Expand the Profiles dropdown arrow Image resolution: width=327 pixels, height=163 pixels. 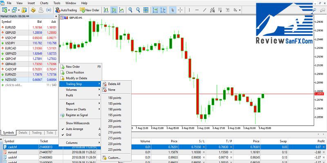19,10
